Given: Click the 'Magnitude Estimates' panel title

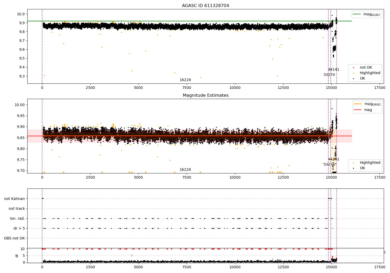Looking at the screenshot, I should [205, 95].
